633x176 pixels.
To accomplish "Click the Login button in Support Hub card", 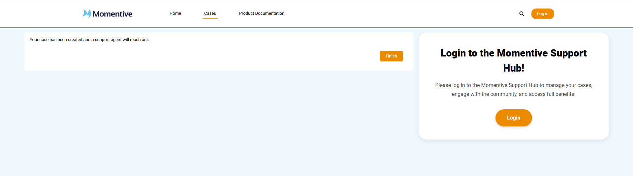I will click(x=514, y=118).
